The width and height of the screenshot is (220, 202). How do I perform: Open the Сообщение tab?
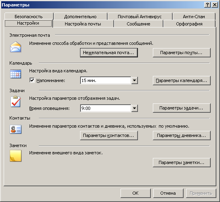(138, 24)
